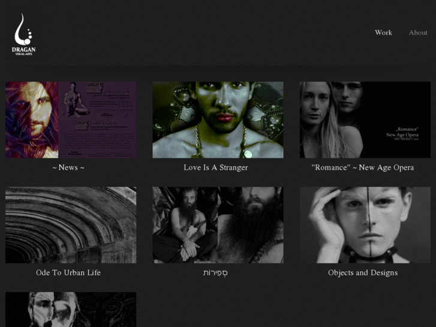The image size is (436, 327).
Task: Open the bearded man Hebrew-titled thumbnail
Action: pyautogui.click(x=218, y=225)
